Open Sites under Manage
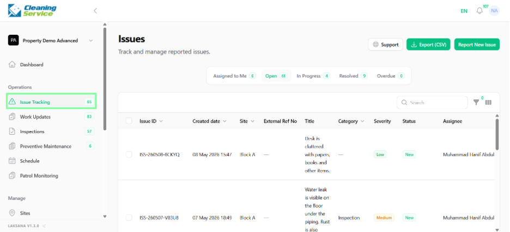Viewport: 510px width, 232px height. pos(25,213)
